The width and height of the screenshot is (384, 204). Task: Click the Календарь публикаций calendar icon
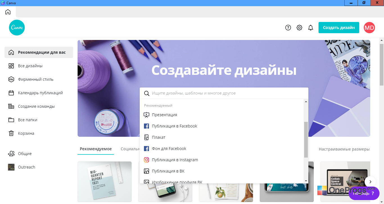click(x=11, y=93)
